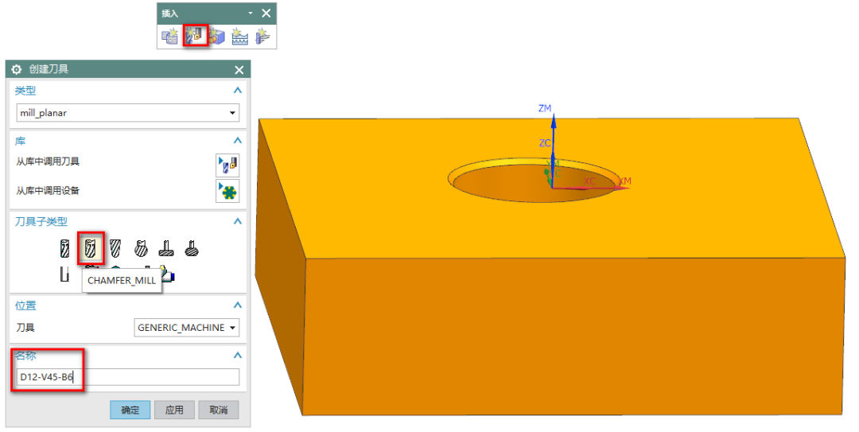Click the retrieve device from library icon
This screenshot has width=859, height=432.
227,191
